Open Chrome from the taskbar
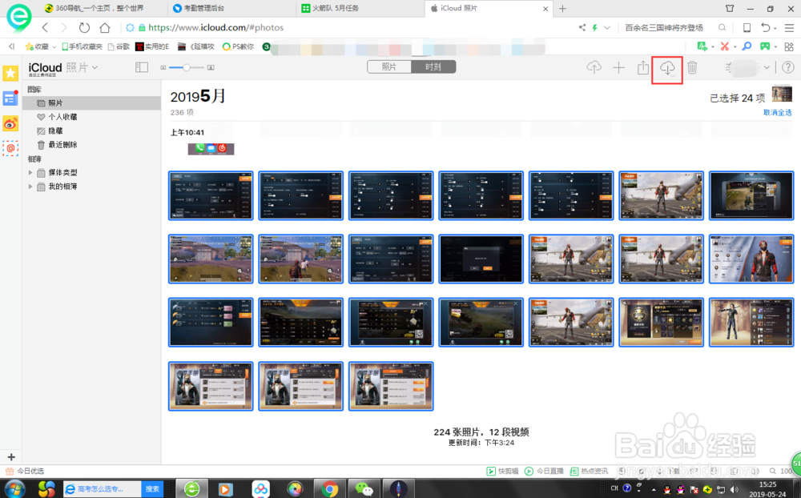The width and height of the screenshot is (801, 498). pos(329,489)
